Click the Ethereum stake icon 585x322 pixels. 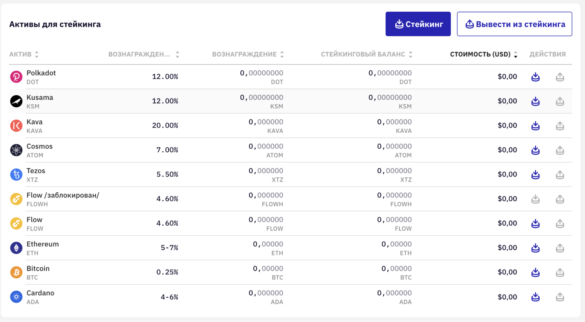point(535,248)
